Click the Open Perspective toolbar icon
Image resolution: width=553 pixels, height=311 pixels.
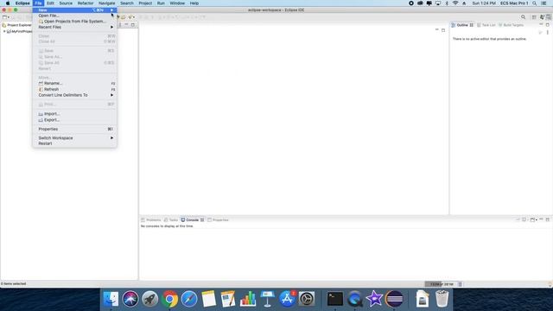coord(534,17)
